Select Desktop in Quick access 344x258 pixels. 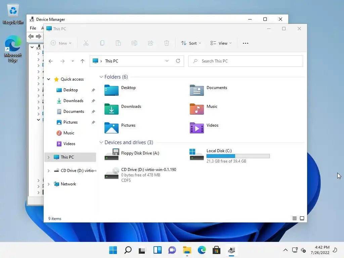pyautogui.click(x=71, y=90)
